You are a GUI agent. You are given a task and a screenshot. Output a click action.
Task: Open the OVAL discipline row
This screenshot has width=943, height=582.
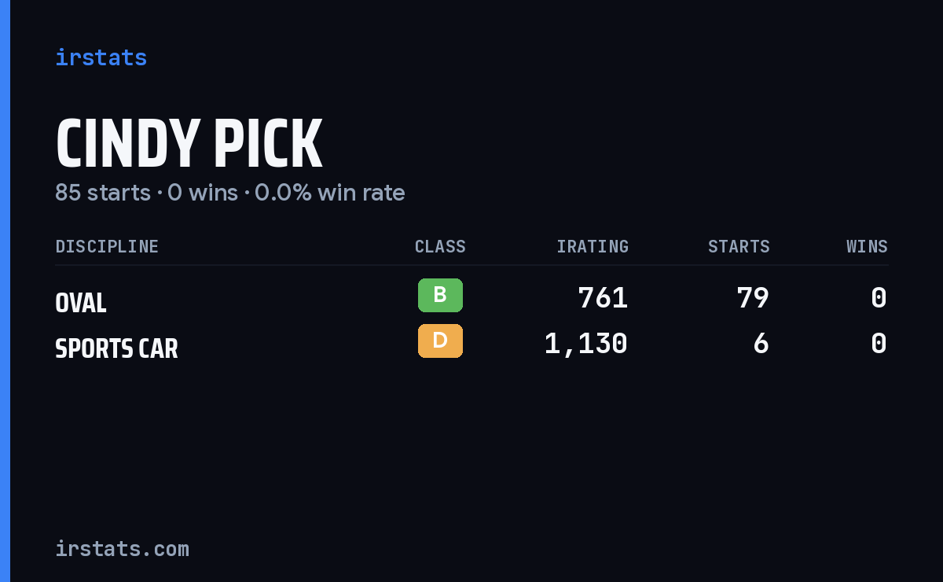472,298
